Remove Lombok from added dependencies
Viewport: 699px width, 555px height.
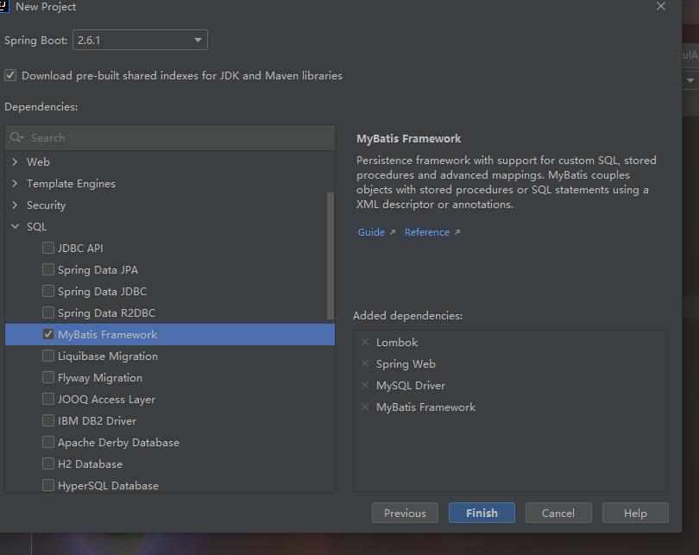(x=365, y=342)
